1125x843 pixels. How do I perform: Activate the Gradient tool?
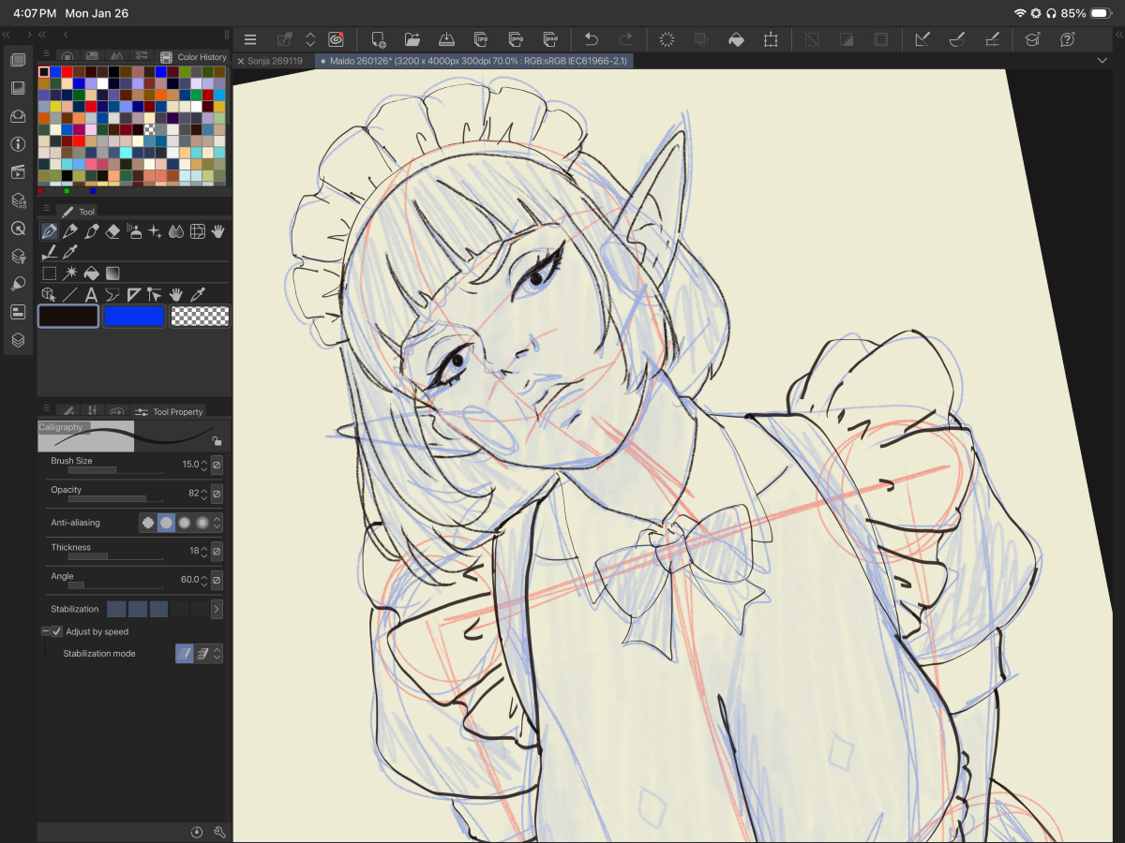coord(112,274)
